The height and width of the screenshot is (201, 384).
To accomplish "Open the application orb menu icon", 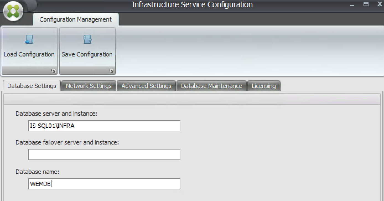I will click(13, 12).
